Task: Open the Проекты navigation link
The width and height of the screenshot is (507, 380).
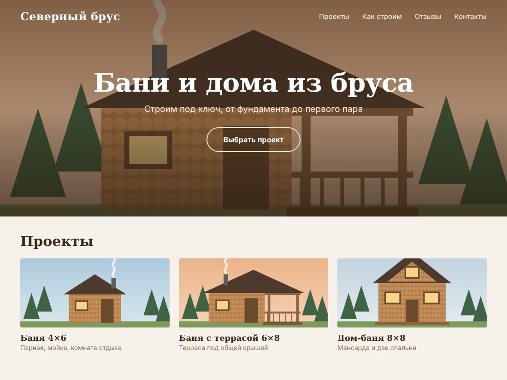Action: coord(334,17)
